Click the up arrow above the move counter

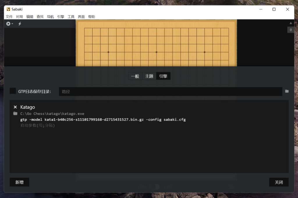[x=291, y=23]
